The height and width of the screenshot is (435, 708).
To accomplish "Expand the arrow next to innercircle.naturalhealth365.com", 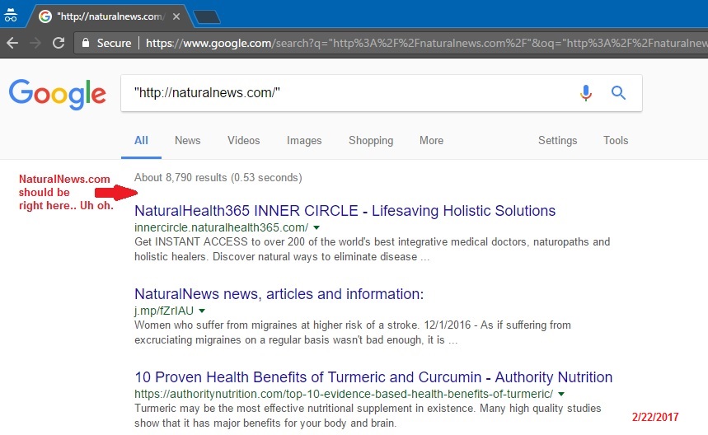I will tap(316, 227).
